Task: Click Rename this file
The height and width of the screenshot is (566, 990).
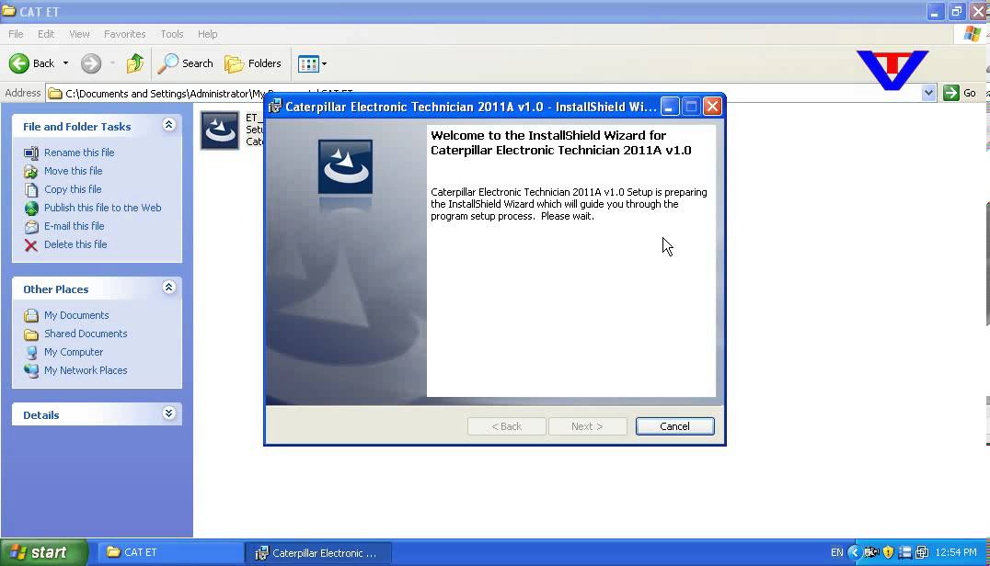Action: click(79, 153)
